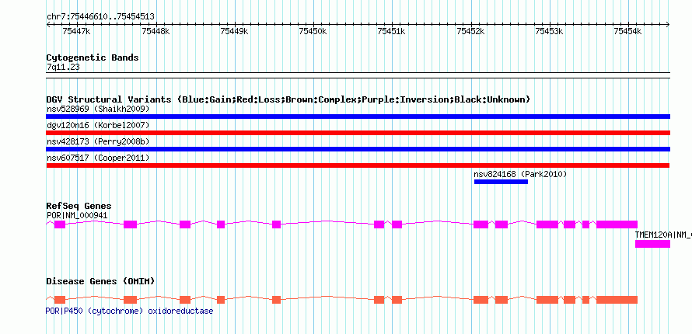Open POR|P450 (cytochrome) oxidoreductase link
The width and height of the screenshot is (692, 334).
pyautogui.click(x=129, y=311)
